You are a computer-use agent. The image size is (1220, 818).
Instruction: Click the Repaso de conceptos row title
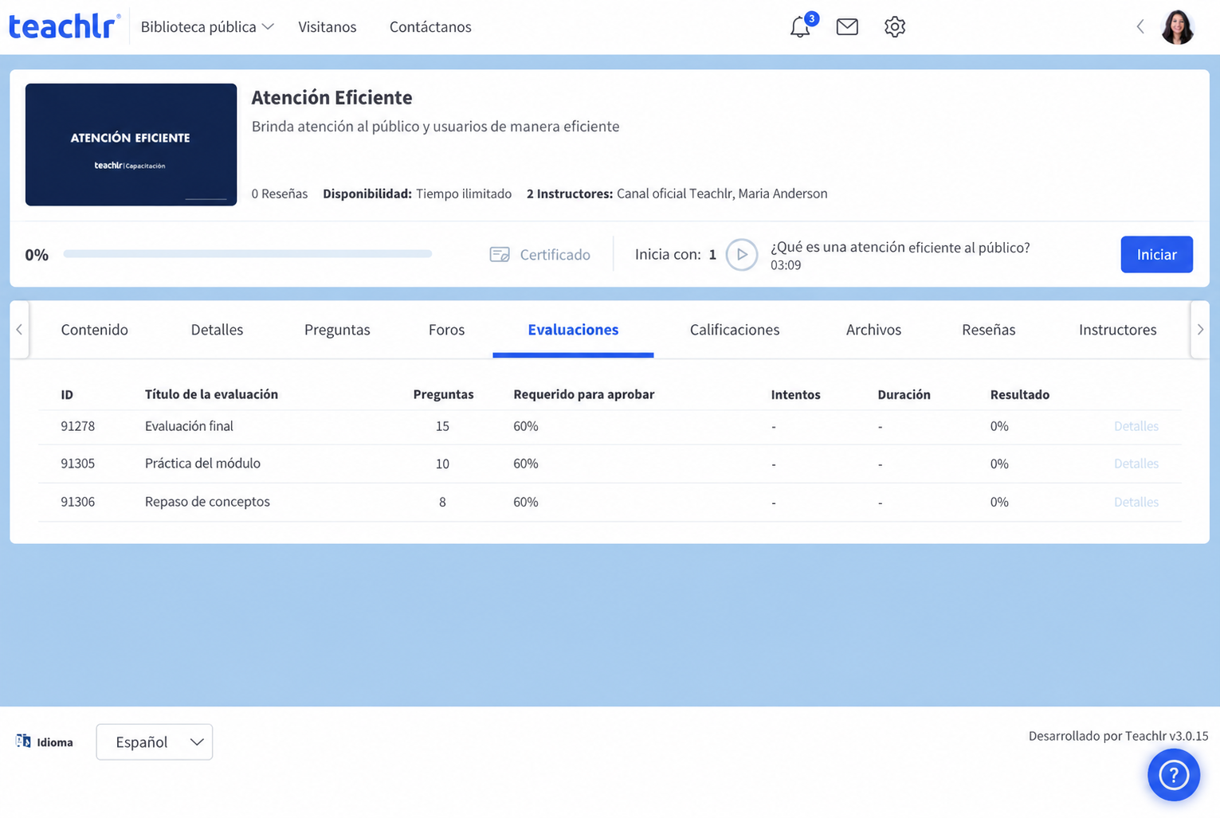207,502
